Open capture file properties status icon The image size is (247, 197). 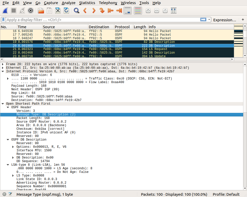pyautogui.click(x=10, y=194)
